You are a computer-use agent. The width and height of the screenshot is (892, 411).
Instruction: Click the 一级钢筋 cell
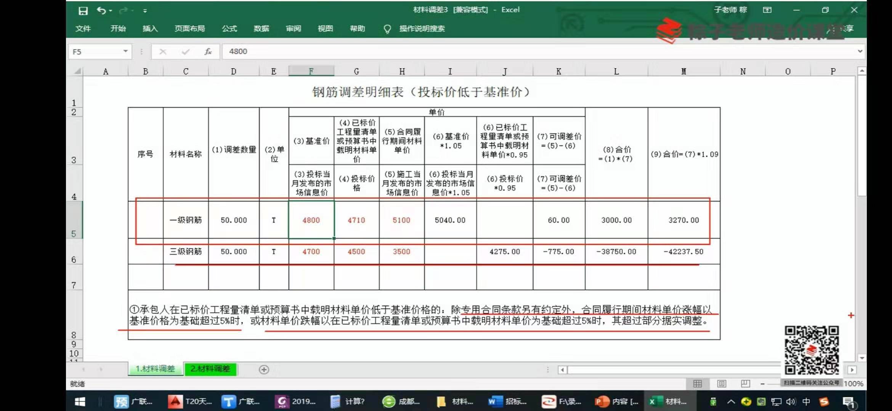(x=186, y=220)
